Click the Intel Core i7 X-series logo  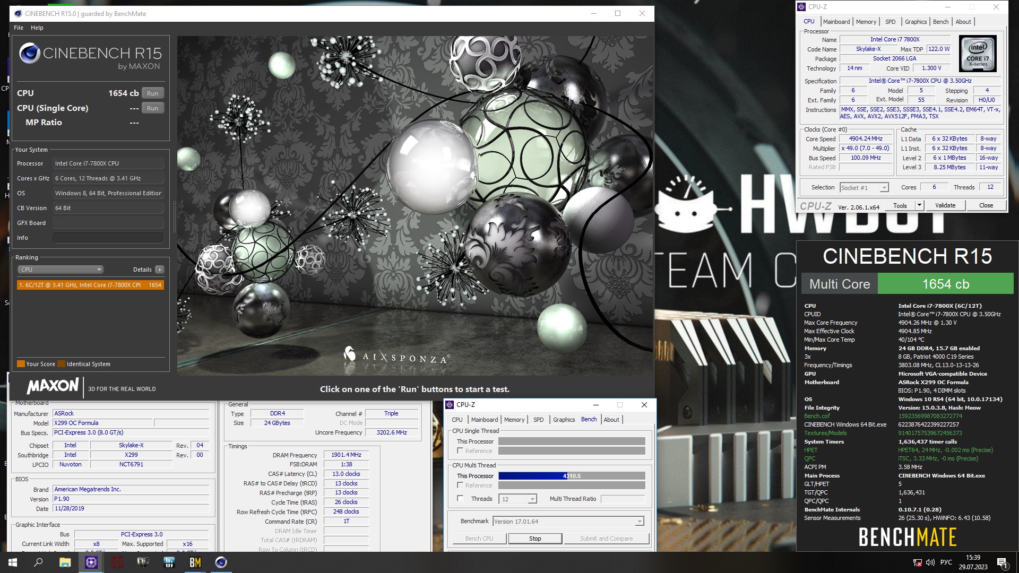pos(978,54)
